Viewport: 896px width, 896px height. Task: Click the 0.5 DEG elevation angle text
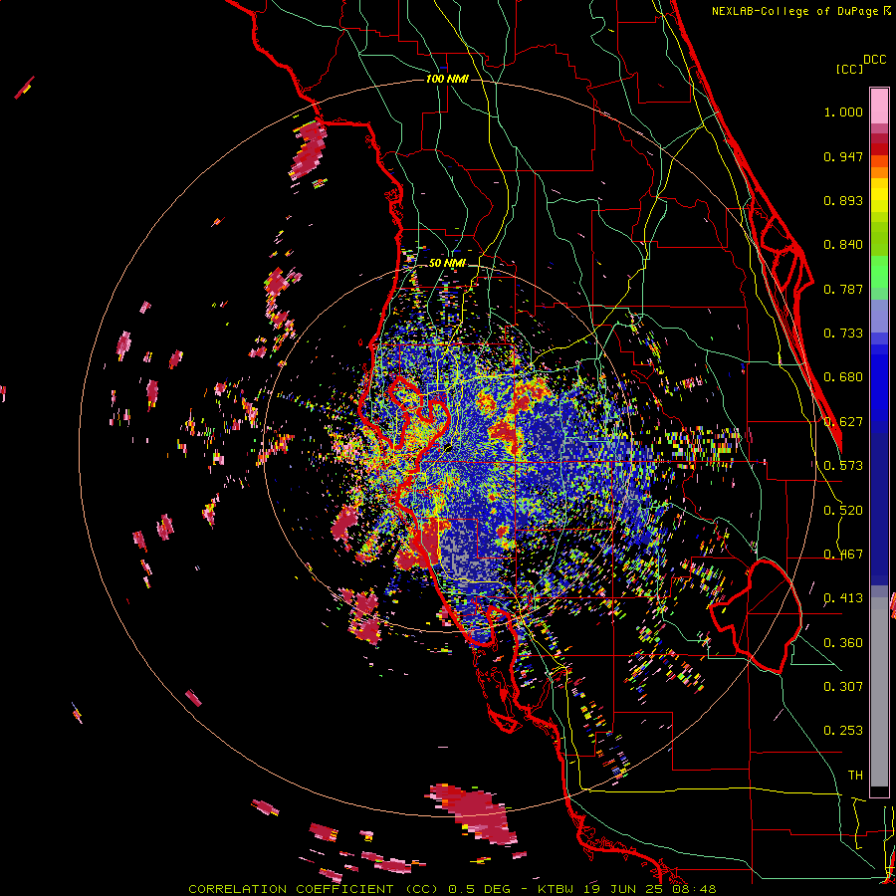(480, 889)
